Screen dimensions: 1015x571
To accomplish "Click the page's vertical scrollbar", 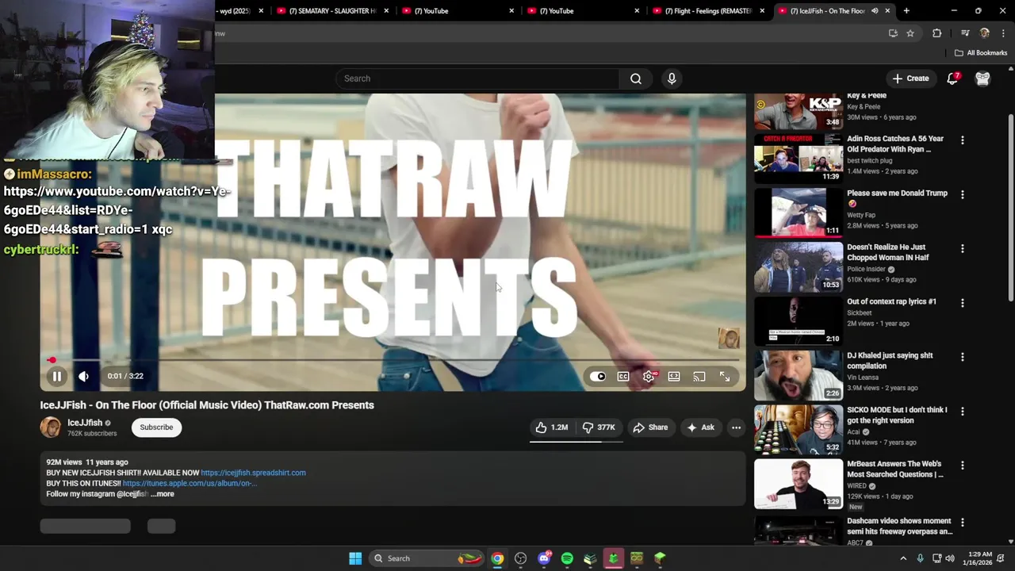I will point(1011,208).
